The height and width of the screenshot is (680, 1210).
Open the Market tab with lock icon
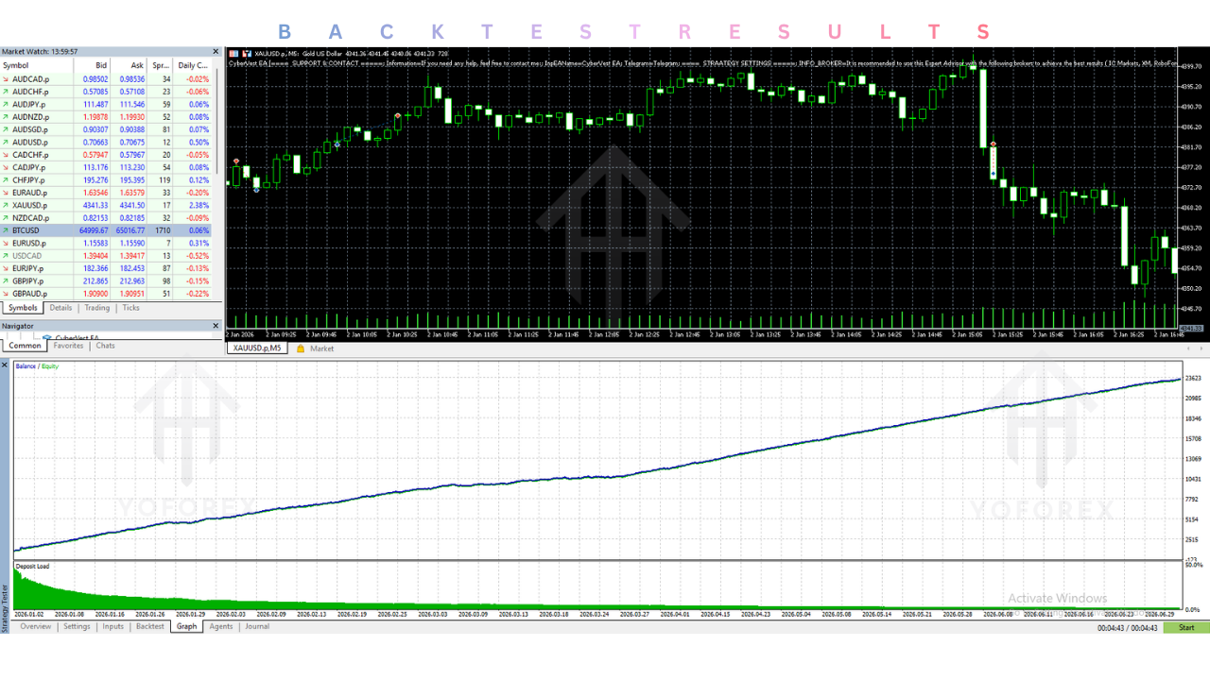(x=315, y=348)
